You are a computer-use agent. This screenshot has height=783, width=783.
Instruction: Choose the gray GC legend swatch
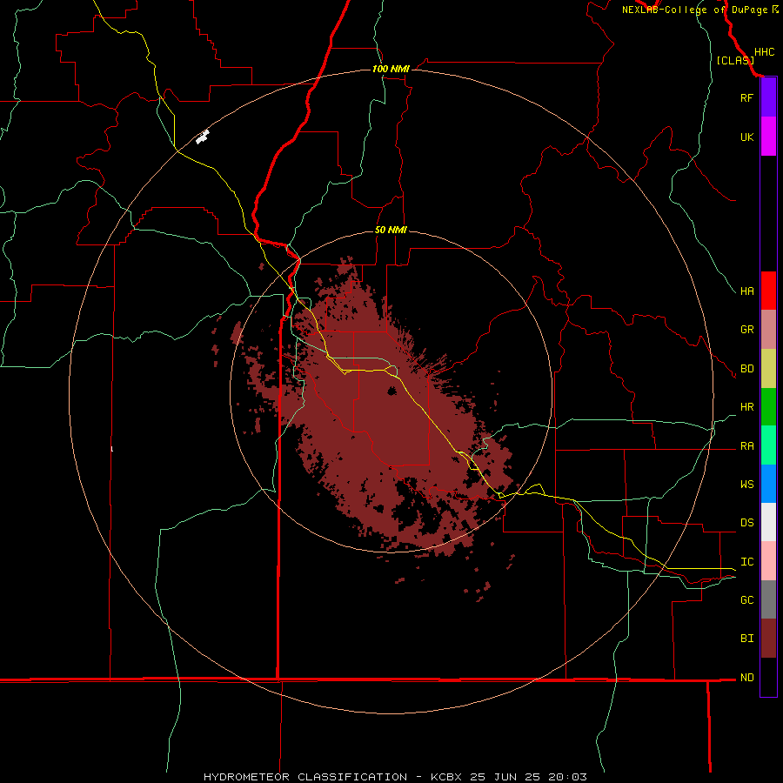coord(768,599)
